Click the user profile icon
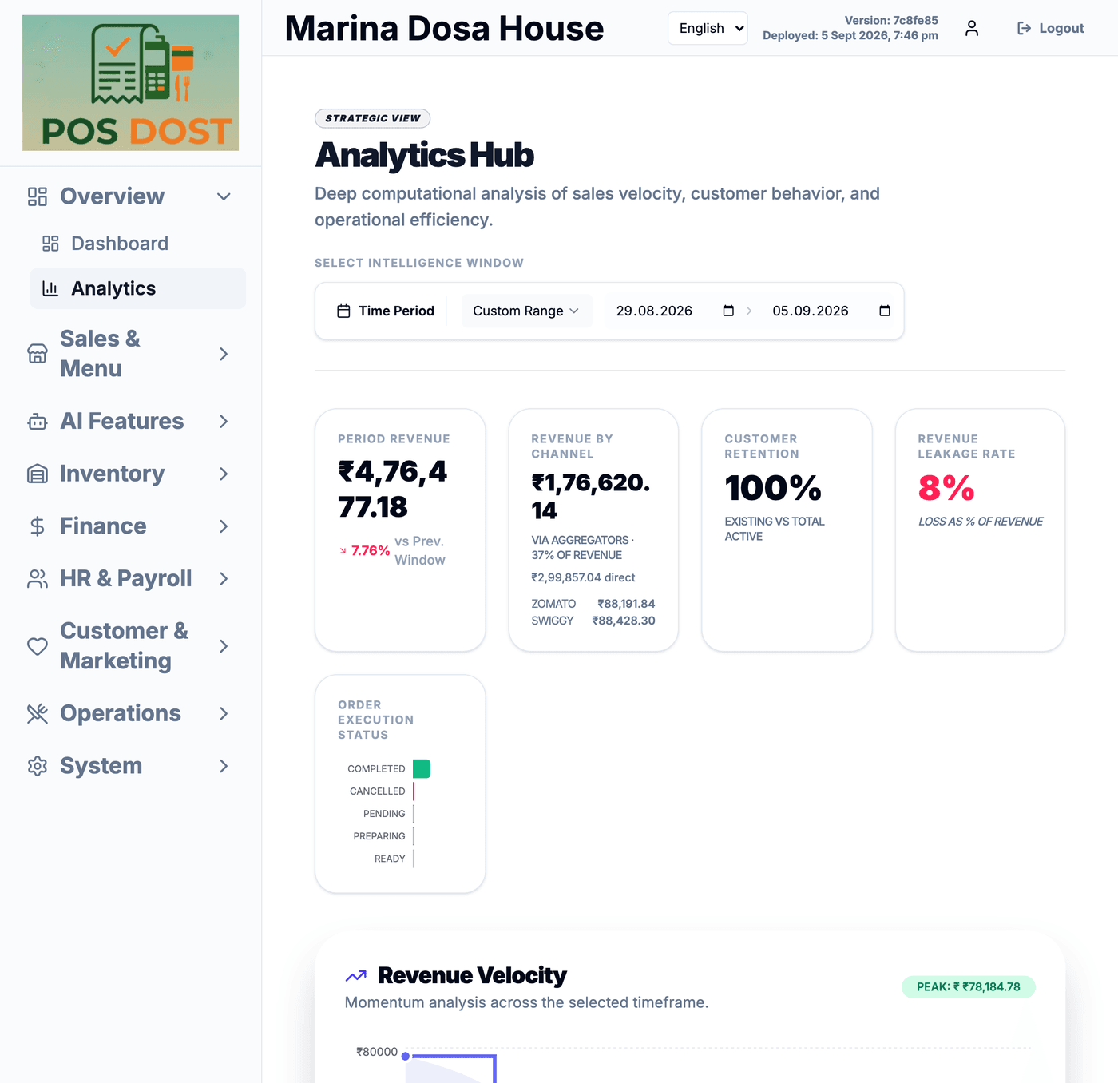 (x=972, y=28)
